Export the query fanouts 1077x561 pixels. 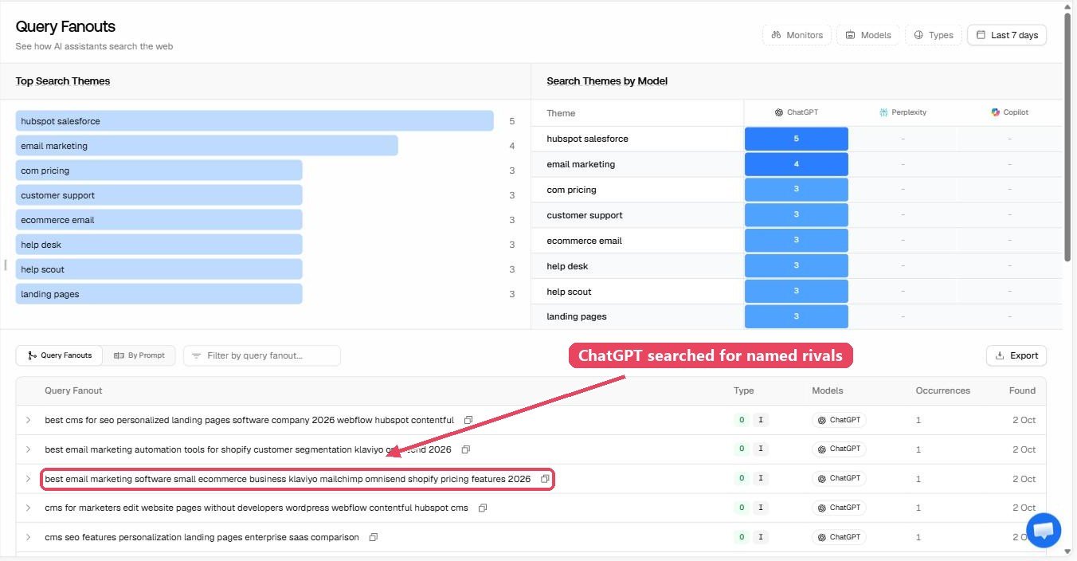pos(1016,355)
